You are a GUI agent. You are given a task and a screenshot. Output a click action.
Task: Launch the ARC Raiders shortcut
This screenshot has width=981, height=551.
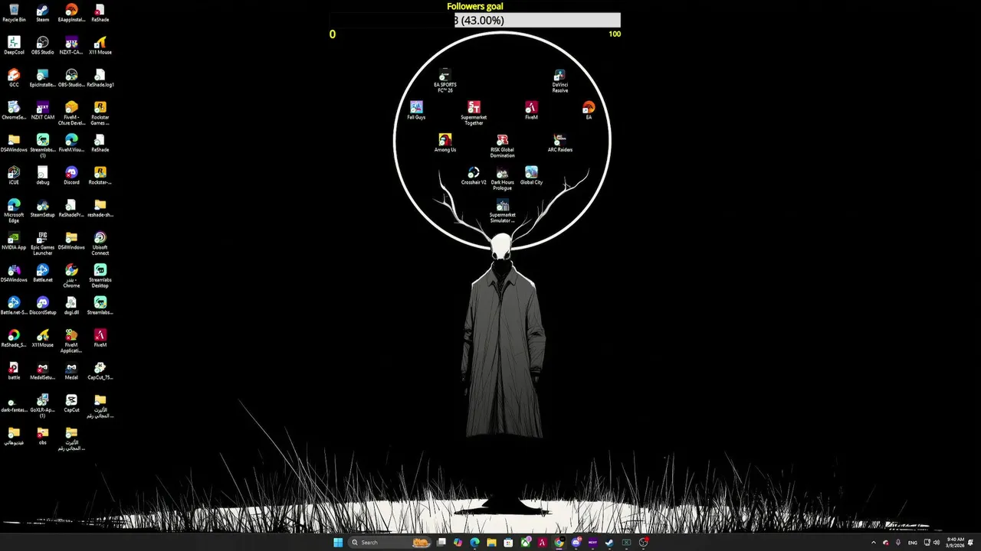560,143
